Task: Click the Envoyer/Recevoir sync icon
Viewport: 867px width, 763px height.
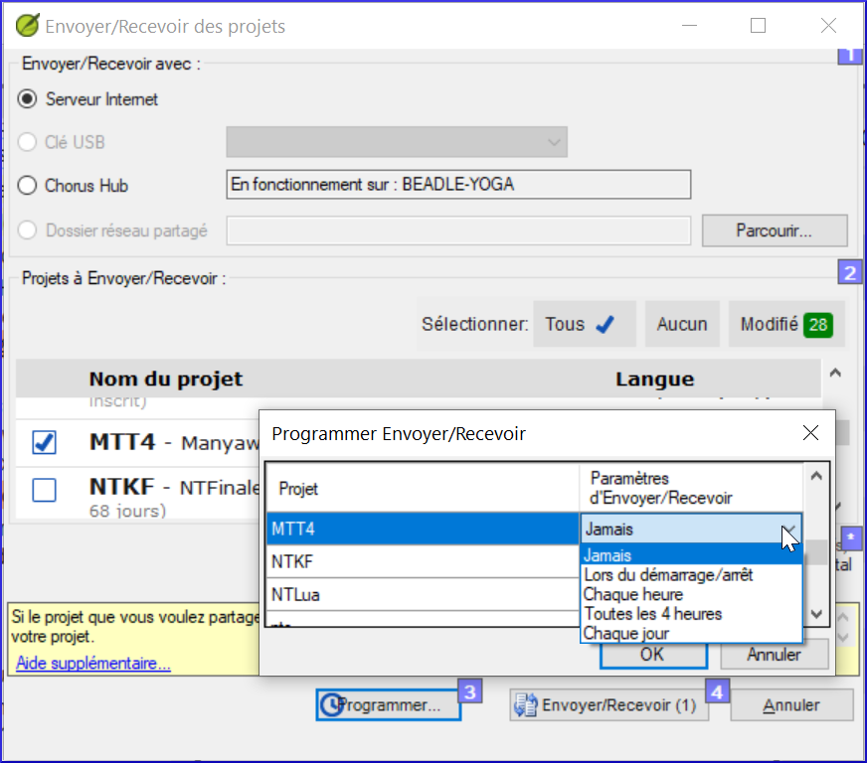Action: pyautogui.click(x=525, y=705)
